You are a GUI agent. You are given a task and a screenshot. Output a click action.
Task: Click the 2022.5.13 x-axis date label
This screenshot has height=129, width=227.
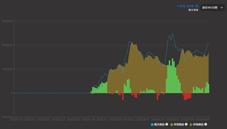[43, 119]
